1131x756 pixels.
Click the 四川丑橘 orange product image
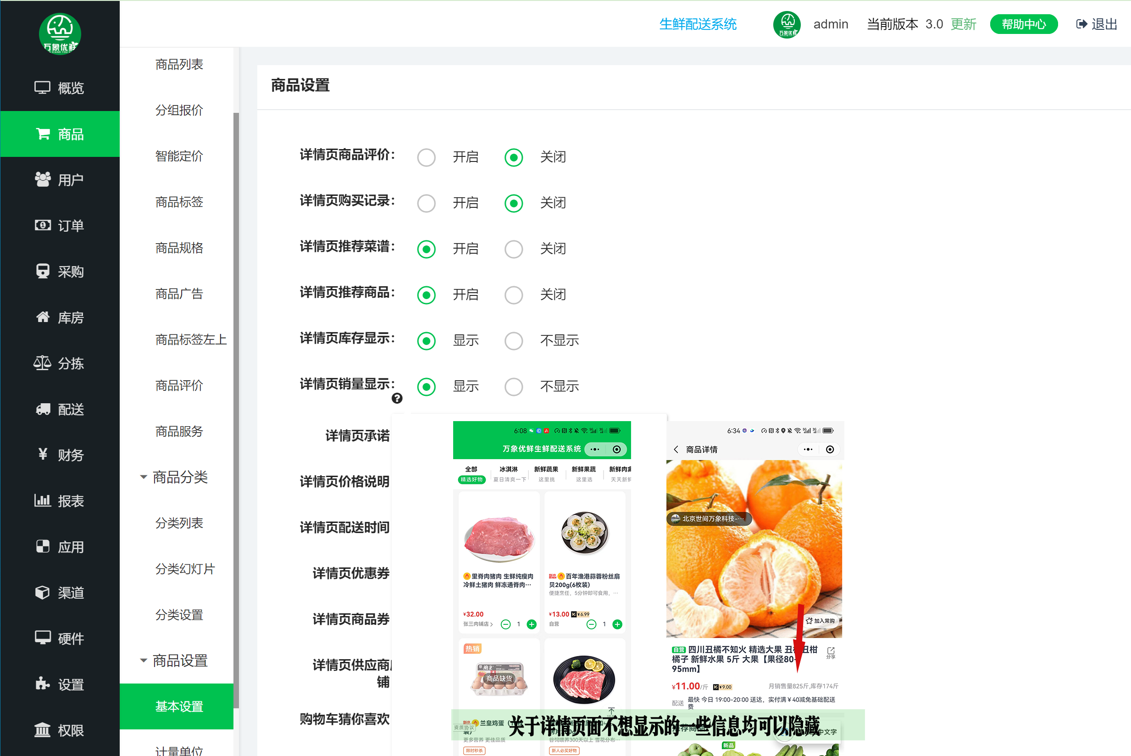[x=754, y=549]
